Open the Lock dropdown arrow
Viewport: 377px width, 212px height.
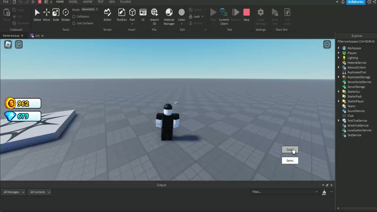click(x=203, y=16)
